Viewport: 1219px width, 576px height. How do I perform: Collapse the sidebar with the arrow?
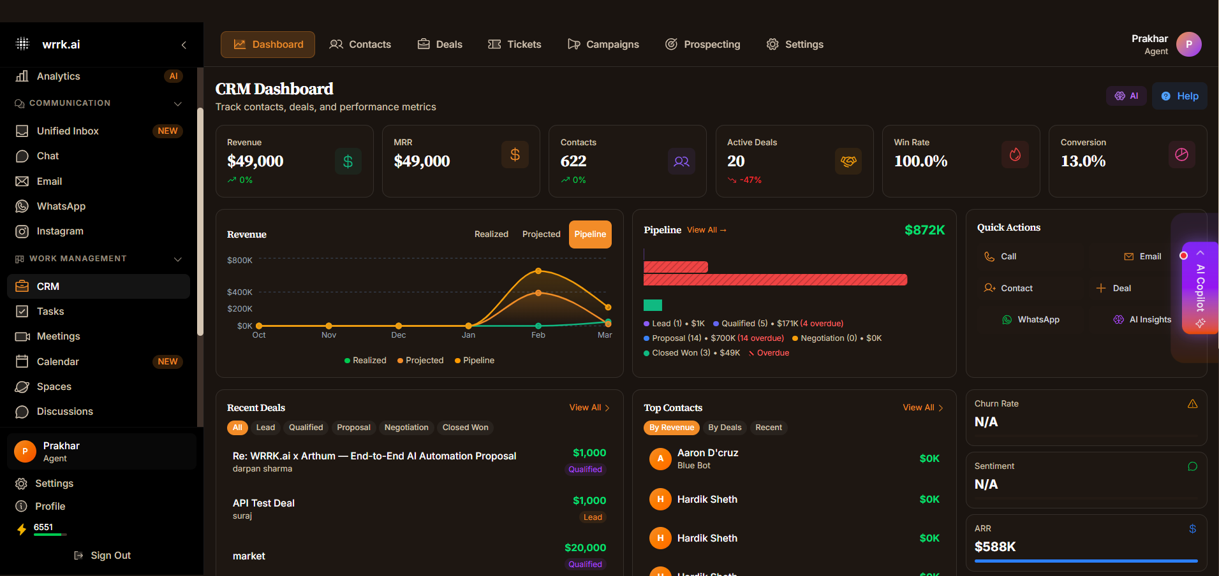coord(184,45)
